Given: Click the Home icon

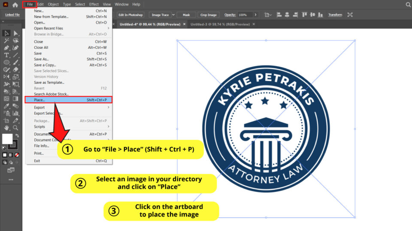Looking at the screenshot, I should [x=15, y=4].
